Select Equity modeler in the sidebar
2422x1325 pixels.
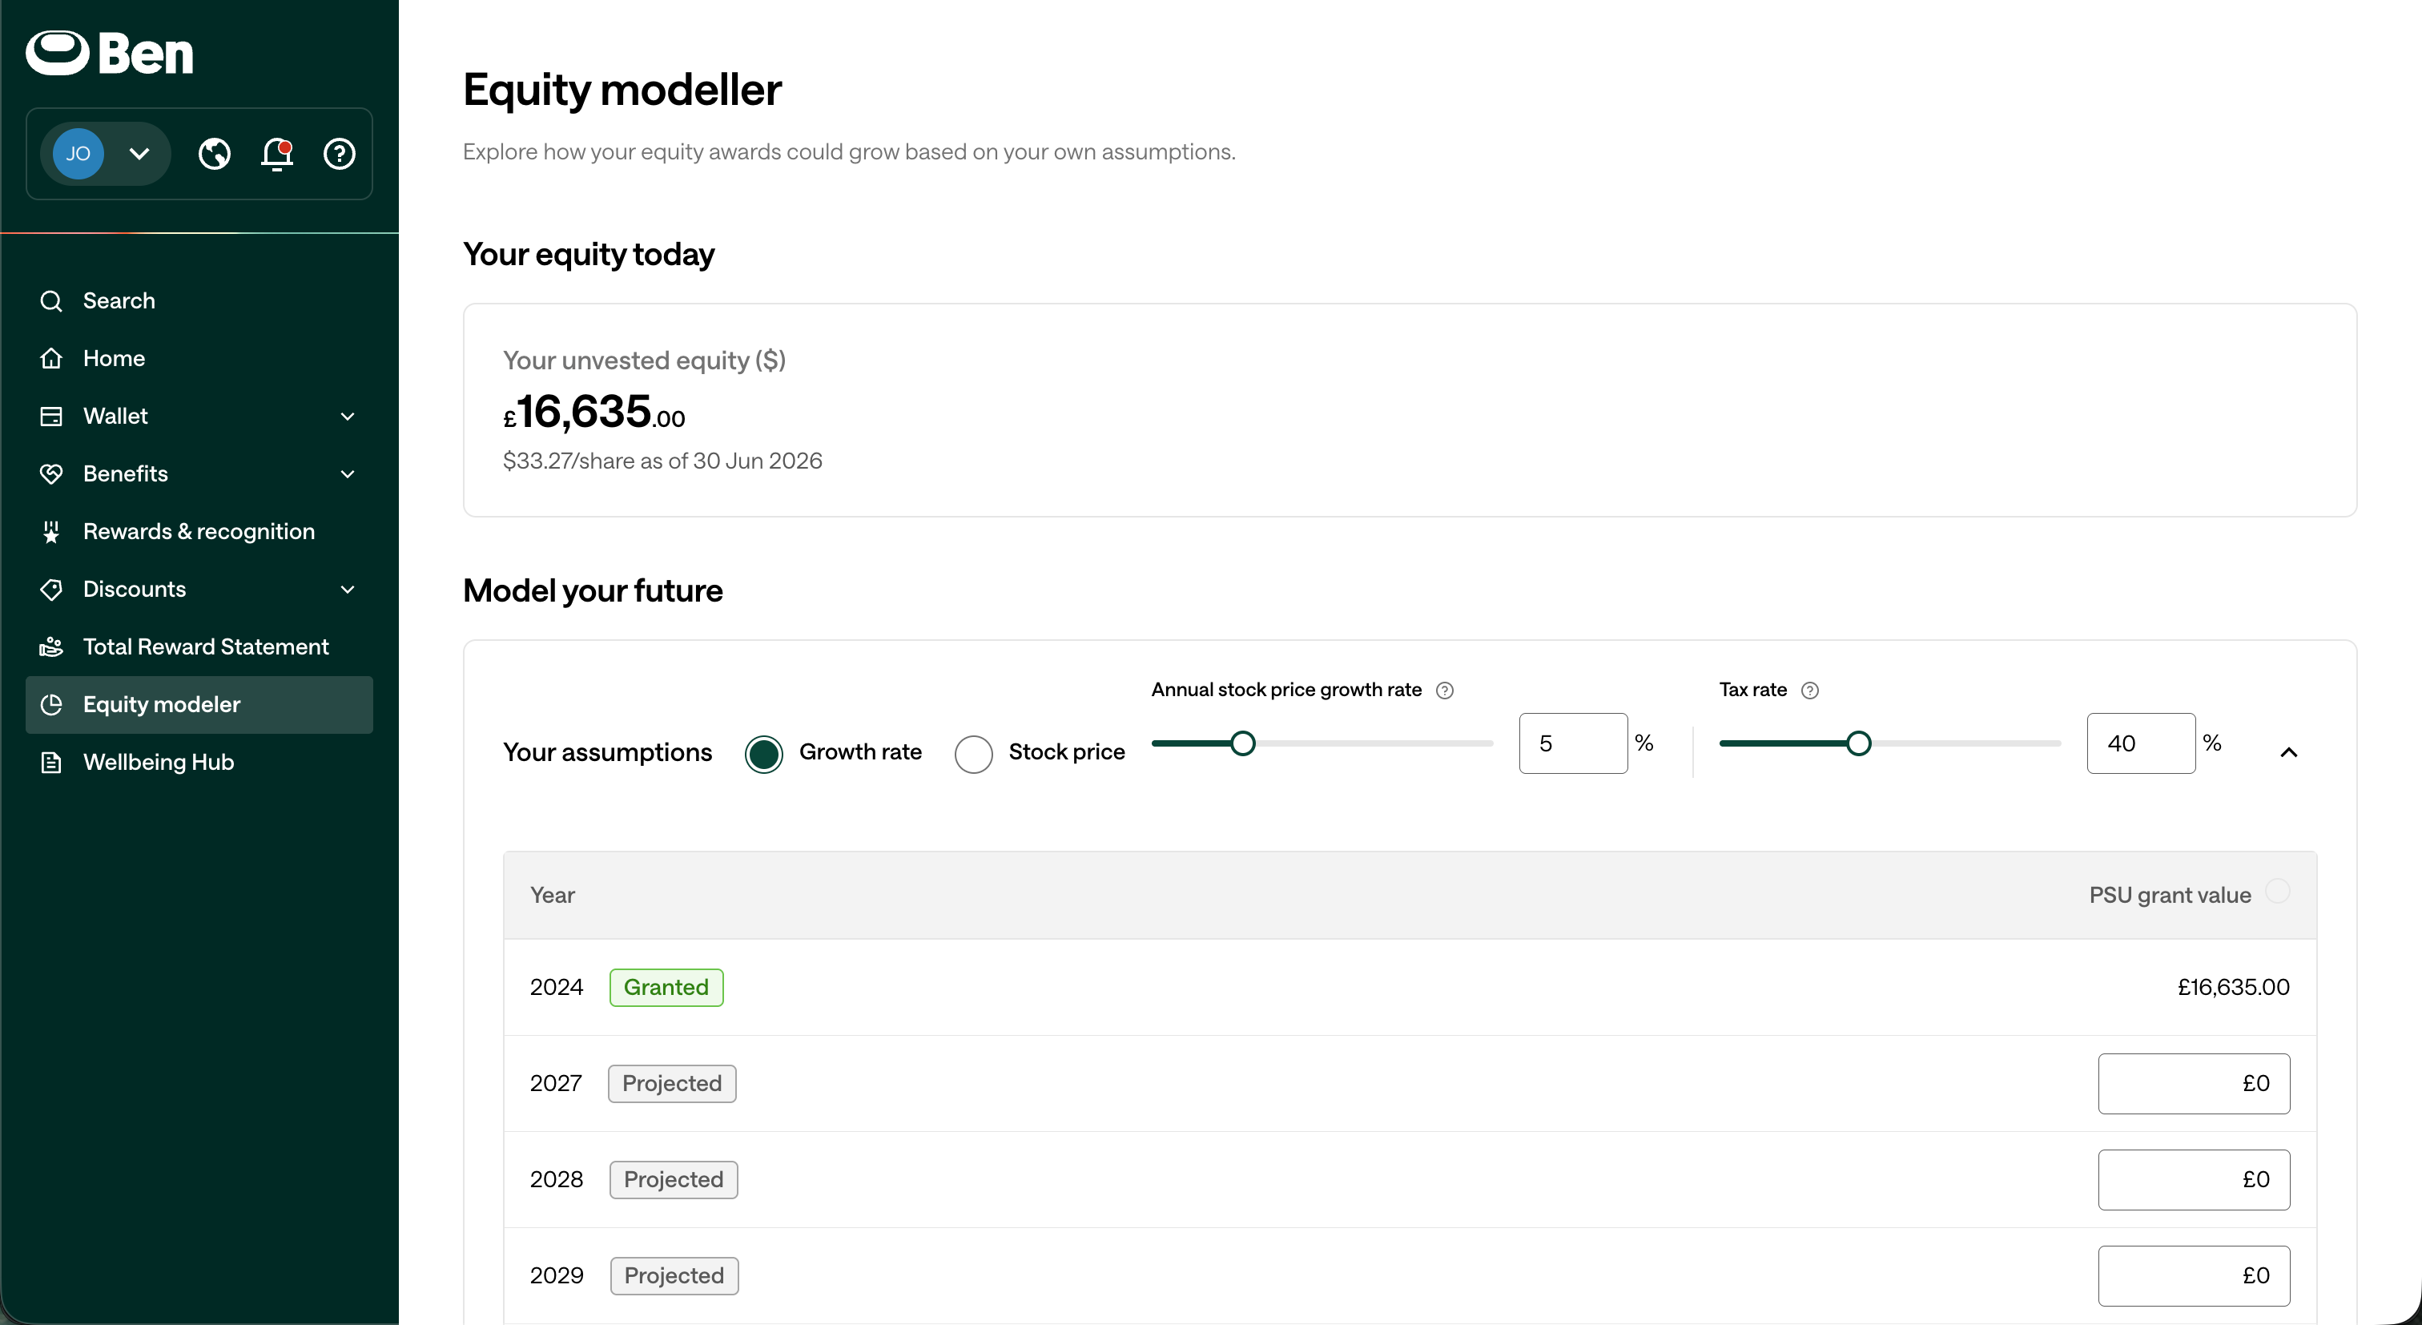click(x=199, y=704)
